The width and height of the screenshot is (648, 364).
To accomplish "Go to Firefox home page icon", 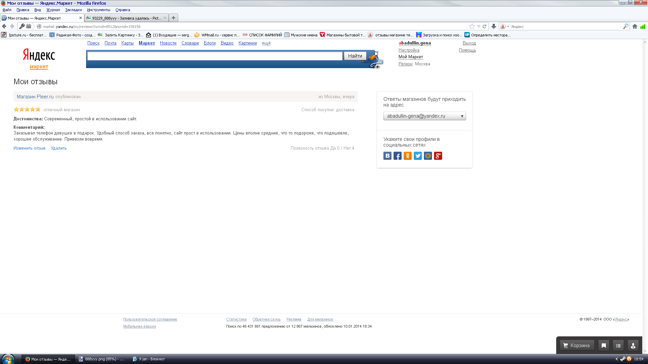I will [x=635, y=26].
